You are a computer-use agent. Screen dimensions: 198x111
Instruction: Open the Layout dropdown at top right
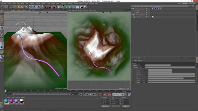coord(188,3)
